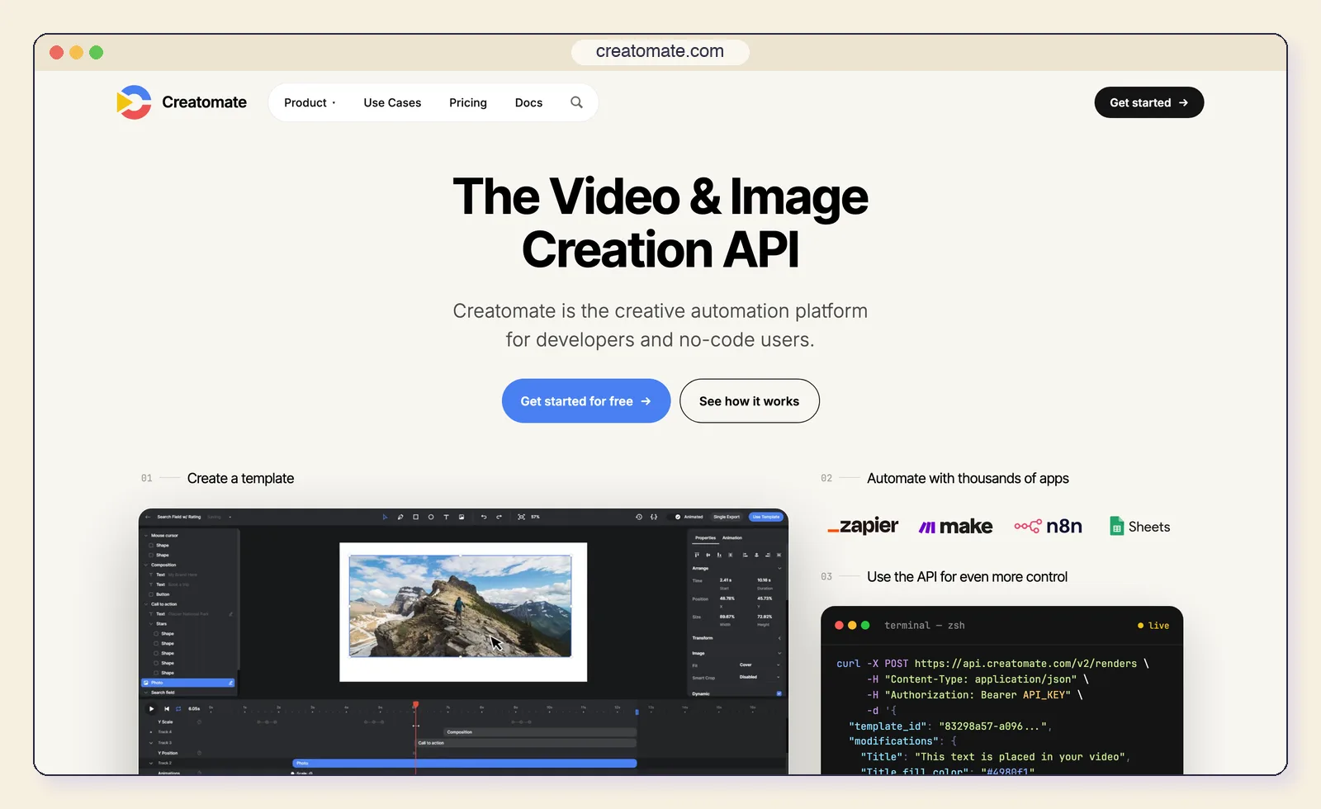Click the Creatomate logo icon
This screenshot has height=809, width=1321.
pyautogui.click(x=134, y=102)
